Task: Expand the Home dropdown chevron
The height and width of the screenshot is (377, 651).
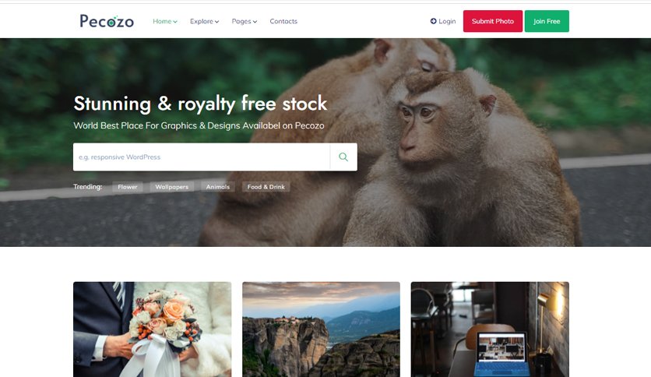Action: (175, 22)
